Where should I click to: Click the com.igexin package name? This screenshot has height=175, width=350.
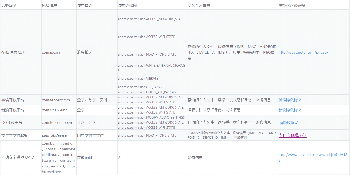click(51, 52)
